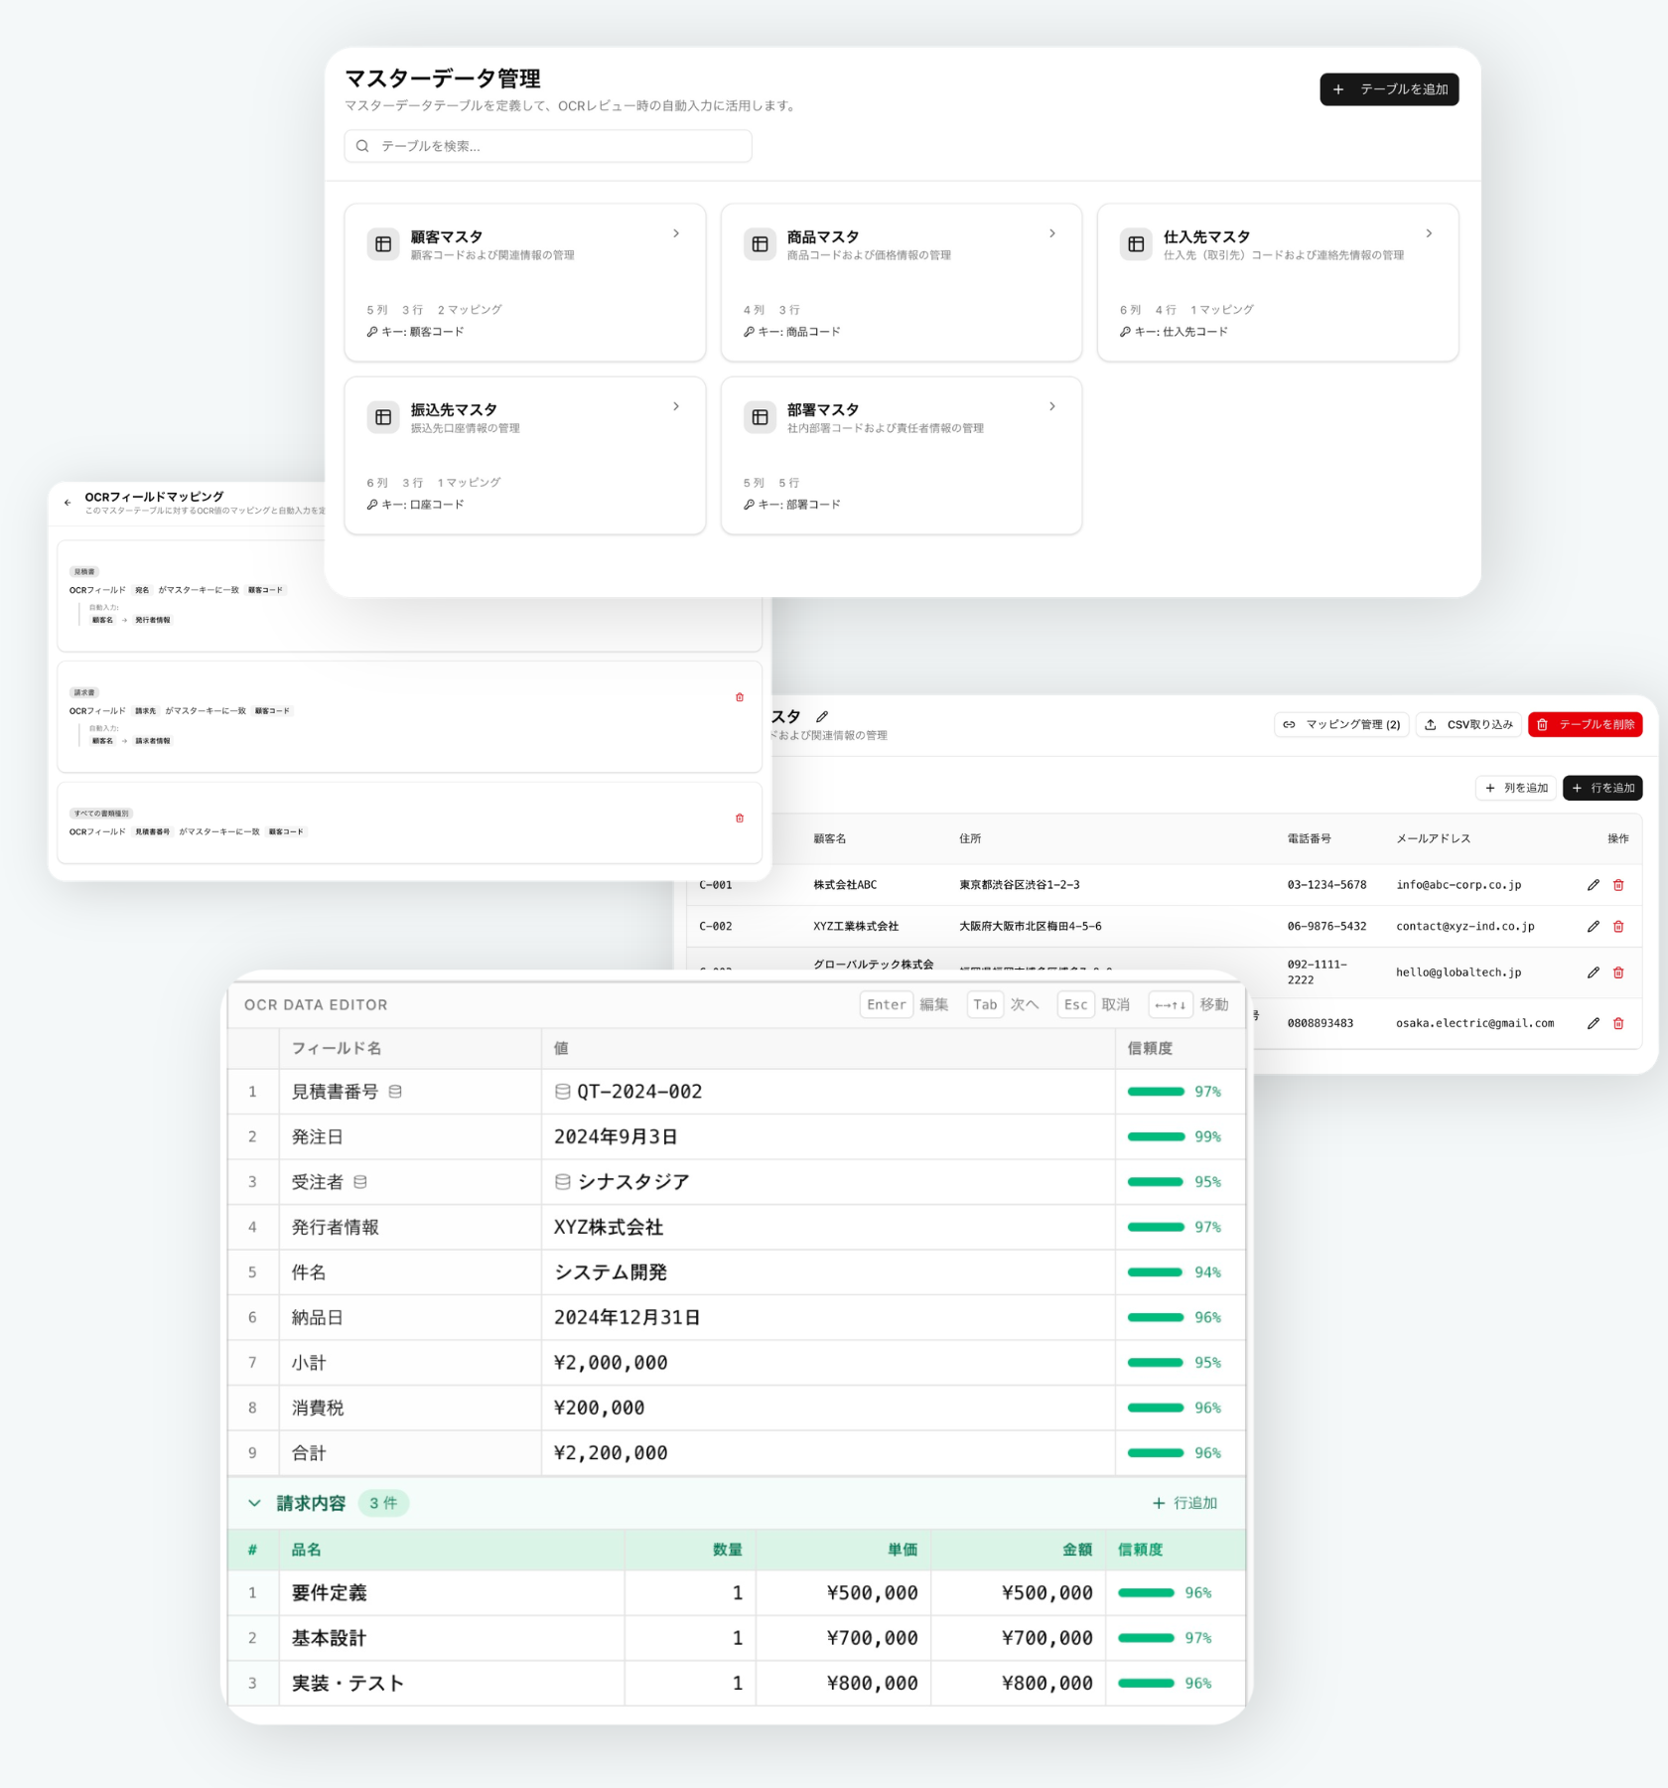
Task: Click the database icon next to 見積書番号
Action: click(395, 1092)
